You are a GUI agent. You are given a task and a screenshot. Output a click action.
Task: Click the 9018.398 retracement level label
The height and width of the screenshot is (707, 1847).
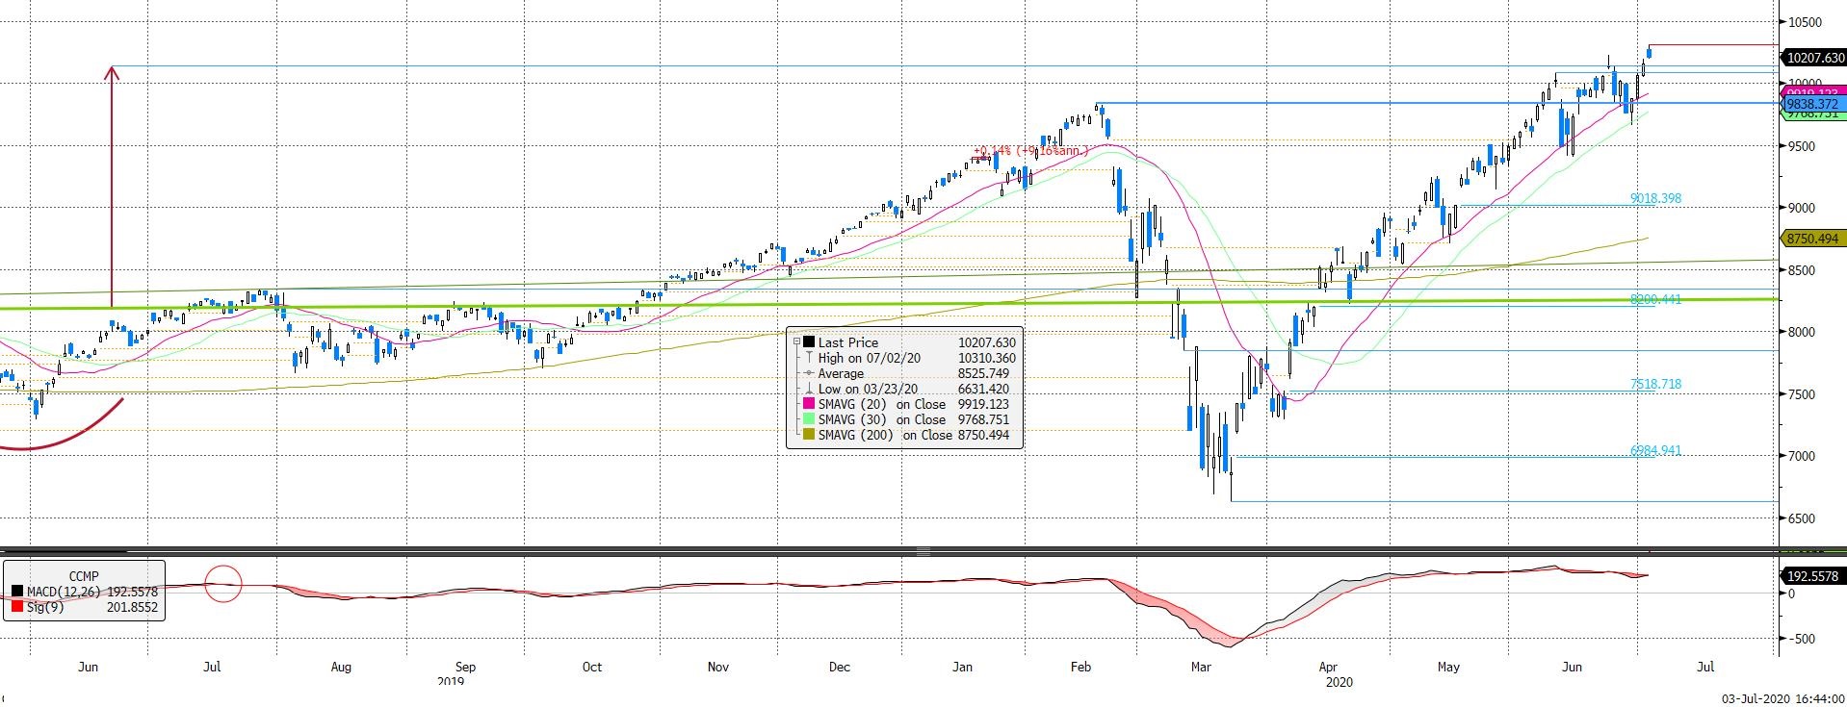[1655, 198]
